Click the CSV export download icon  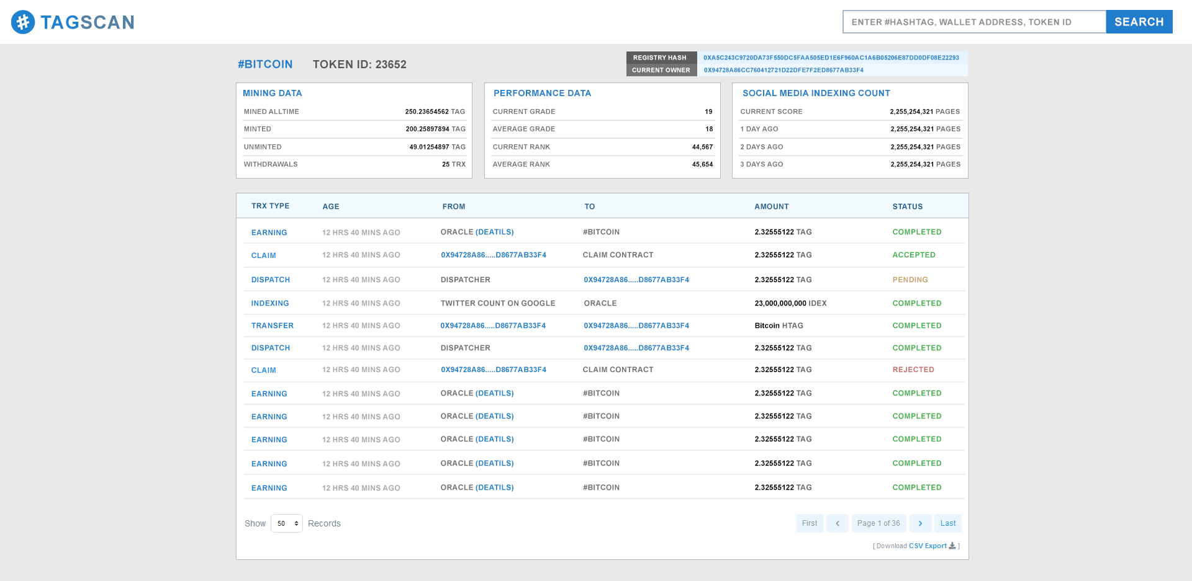point(952,546)
